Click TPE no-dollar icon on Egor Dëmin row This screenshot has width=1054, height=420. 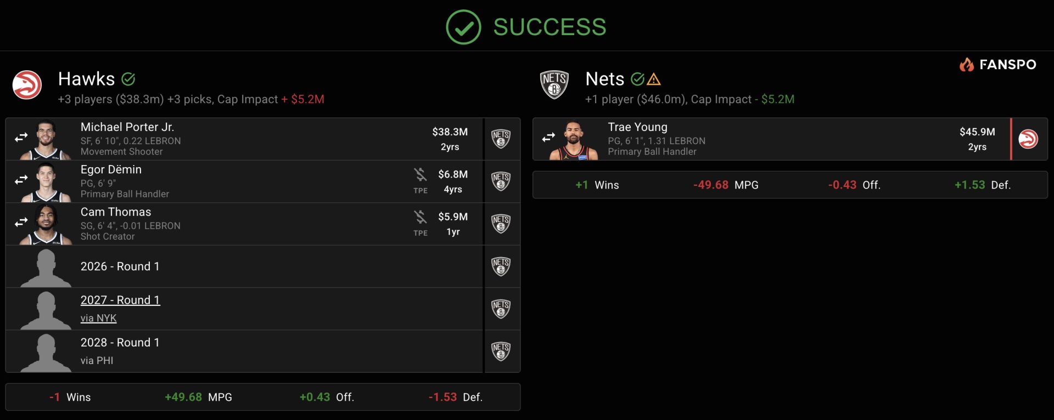(x=421, y=175)
